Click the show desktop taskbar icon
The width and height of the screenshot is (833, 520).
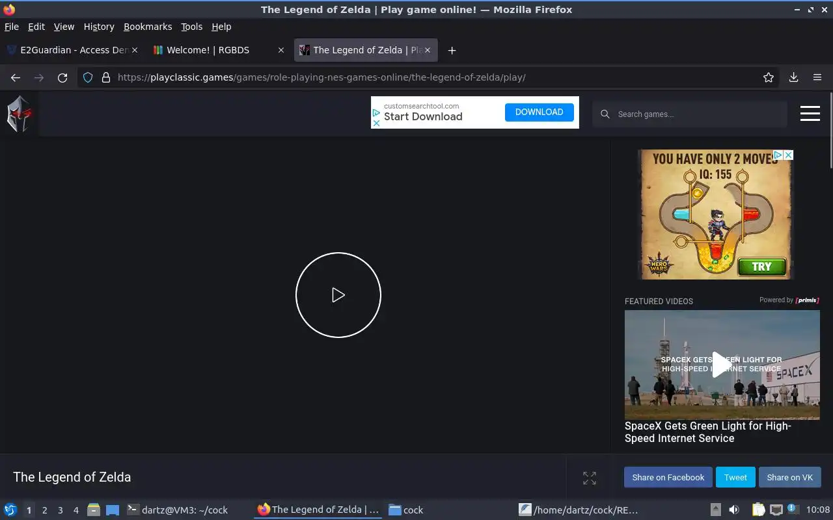click(113, 510)
